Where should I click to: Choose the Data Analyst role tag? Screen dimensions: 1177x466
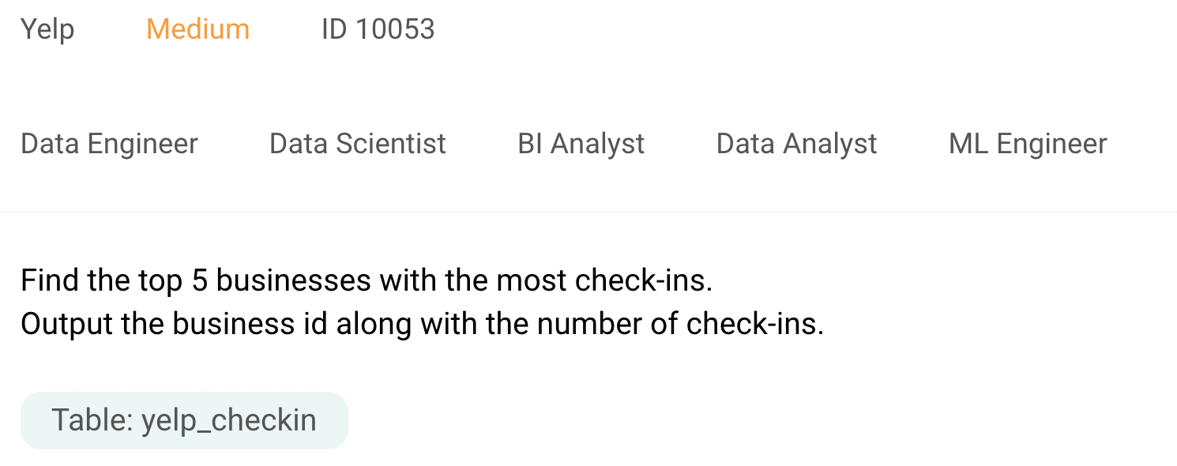coord(796,144)
